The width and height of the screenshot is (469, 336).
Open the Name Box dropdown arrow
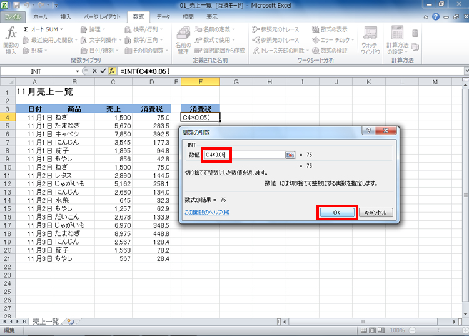77,71
